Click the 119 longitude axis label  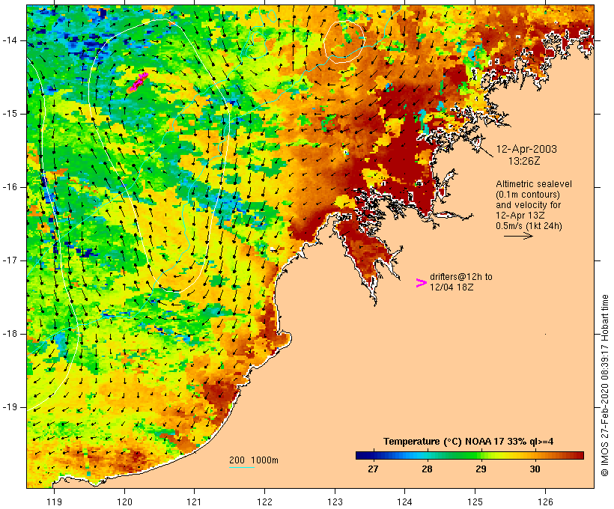pos(54,502)
